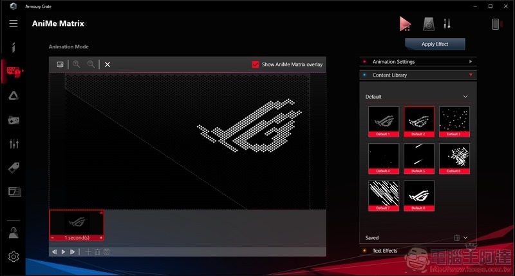Go to previous frame in timeline
This screenshot has height=276, width=515.
coord(55,252)
